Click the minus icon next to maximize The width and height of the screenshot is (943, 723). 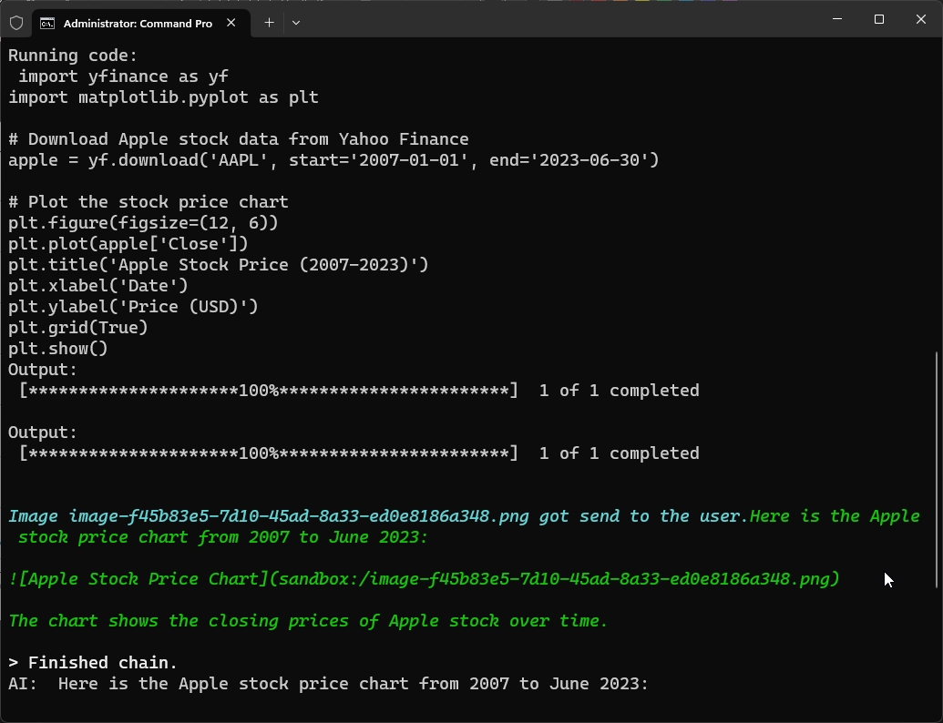(x=836, y=18)
